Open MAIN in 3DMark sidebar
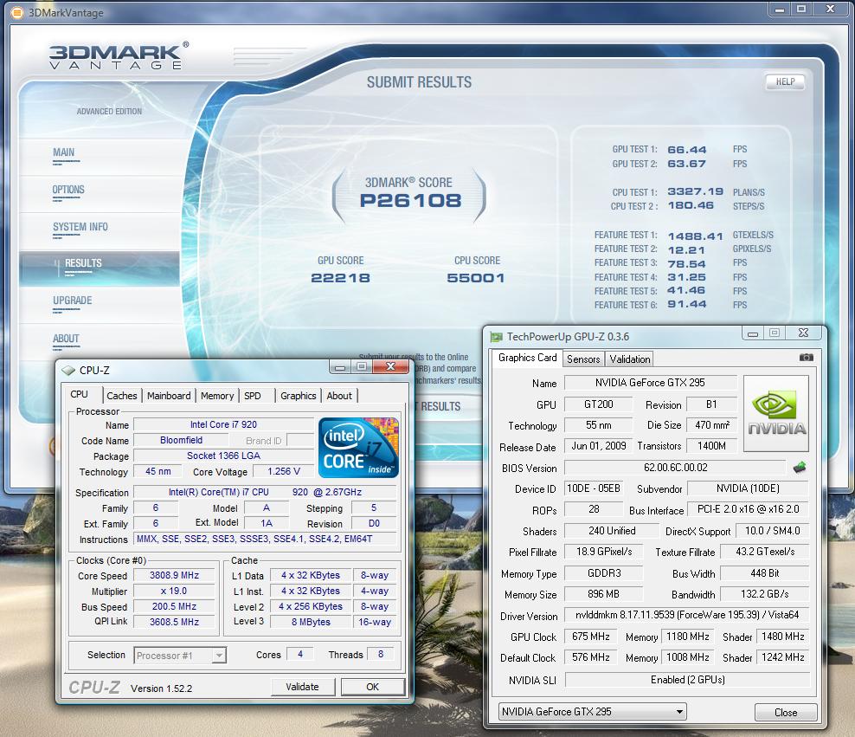855x737 pixels. 64,152
